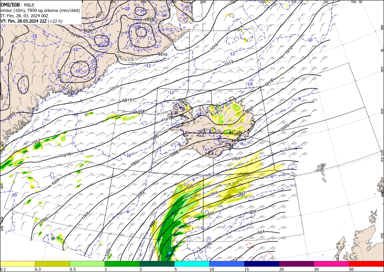The image size is (384, 272).
Task: Pick the cyan 5–10 legend band
Action: pos(192,264)
